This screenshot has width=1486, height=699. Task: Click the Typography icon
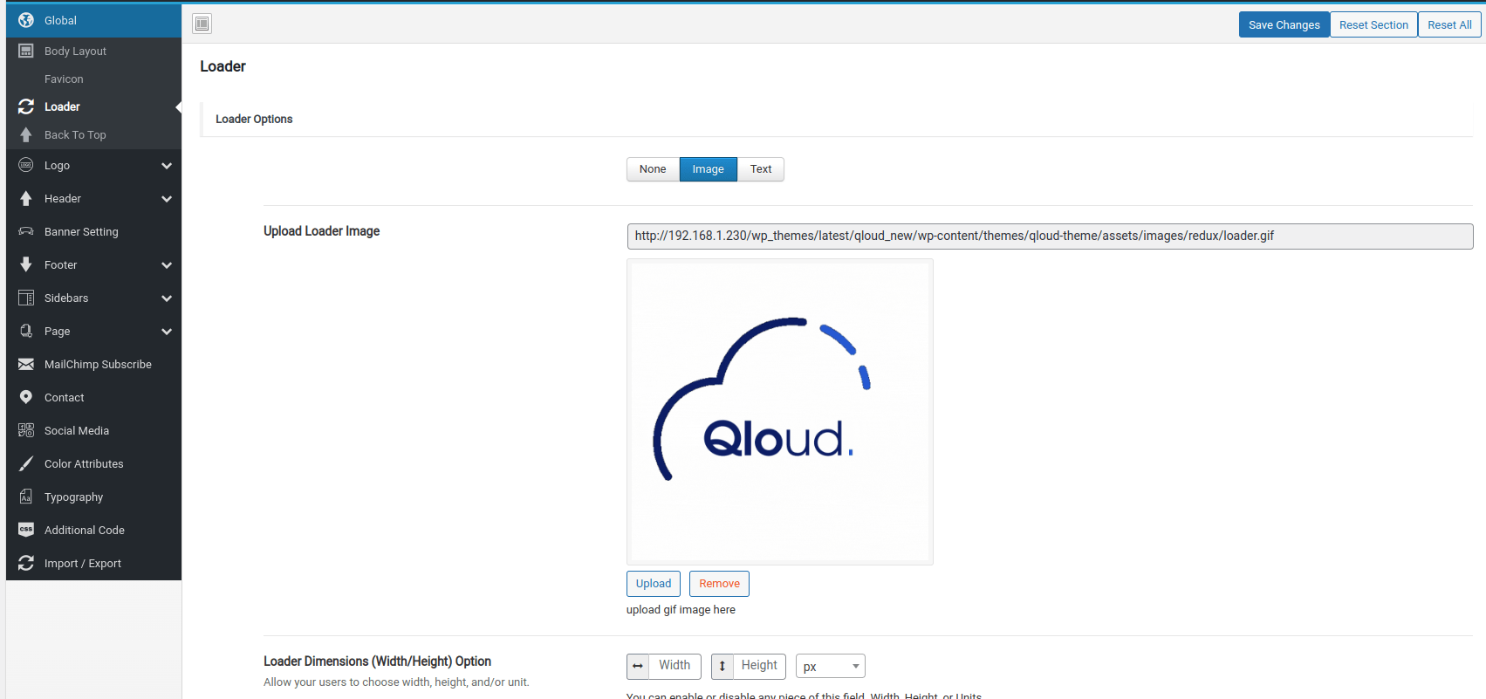tap(26, 497)
